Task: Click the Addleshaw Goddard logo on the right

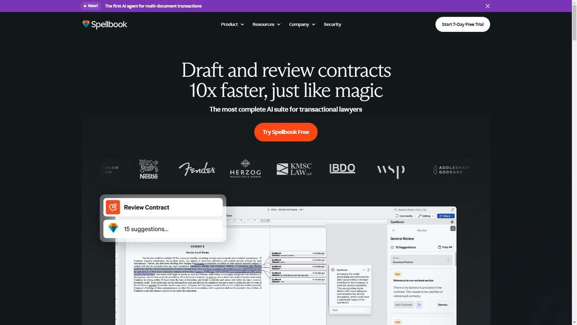Action: pyautogui.click(x=451, y=170)
